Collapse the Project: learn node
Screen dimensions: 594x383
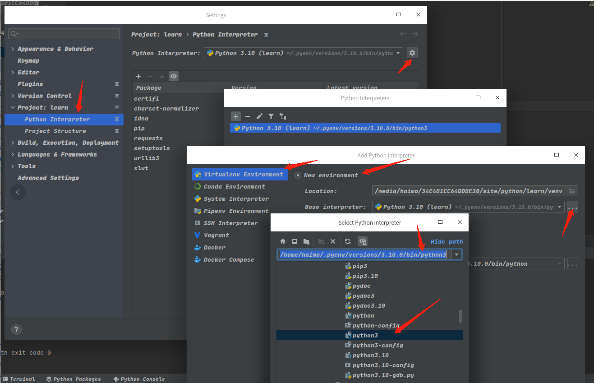tap(13, 107)
